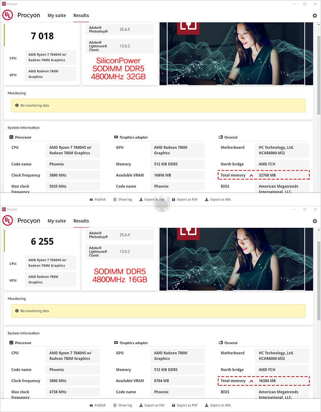Image resolution: width=321 pixels, height=412 pixels.
Task: Click Publish upload icon in 6 255 window
Action: tap(91, 405)
